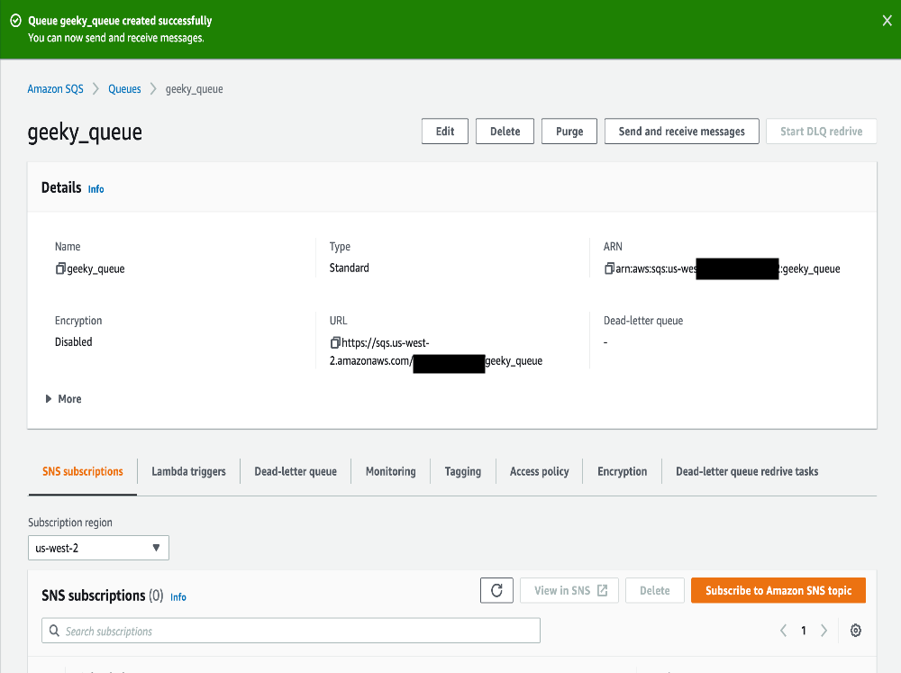The image size is (901, 673).
Task: Go to Queues breadcrumb link
Action: [x=124, y=89]
